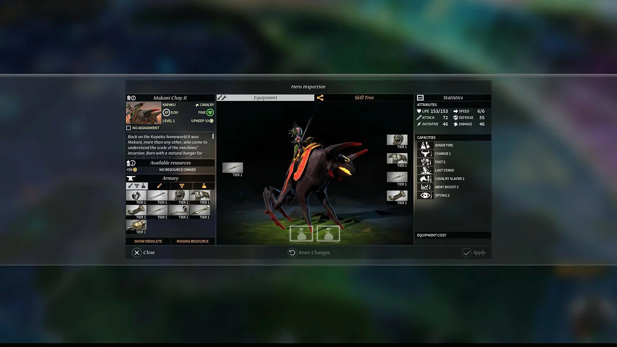Click the Spying 2 eye icon
This screenshot has width=617, height=347.
pyautogui.click(x=425, y=195)
